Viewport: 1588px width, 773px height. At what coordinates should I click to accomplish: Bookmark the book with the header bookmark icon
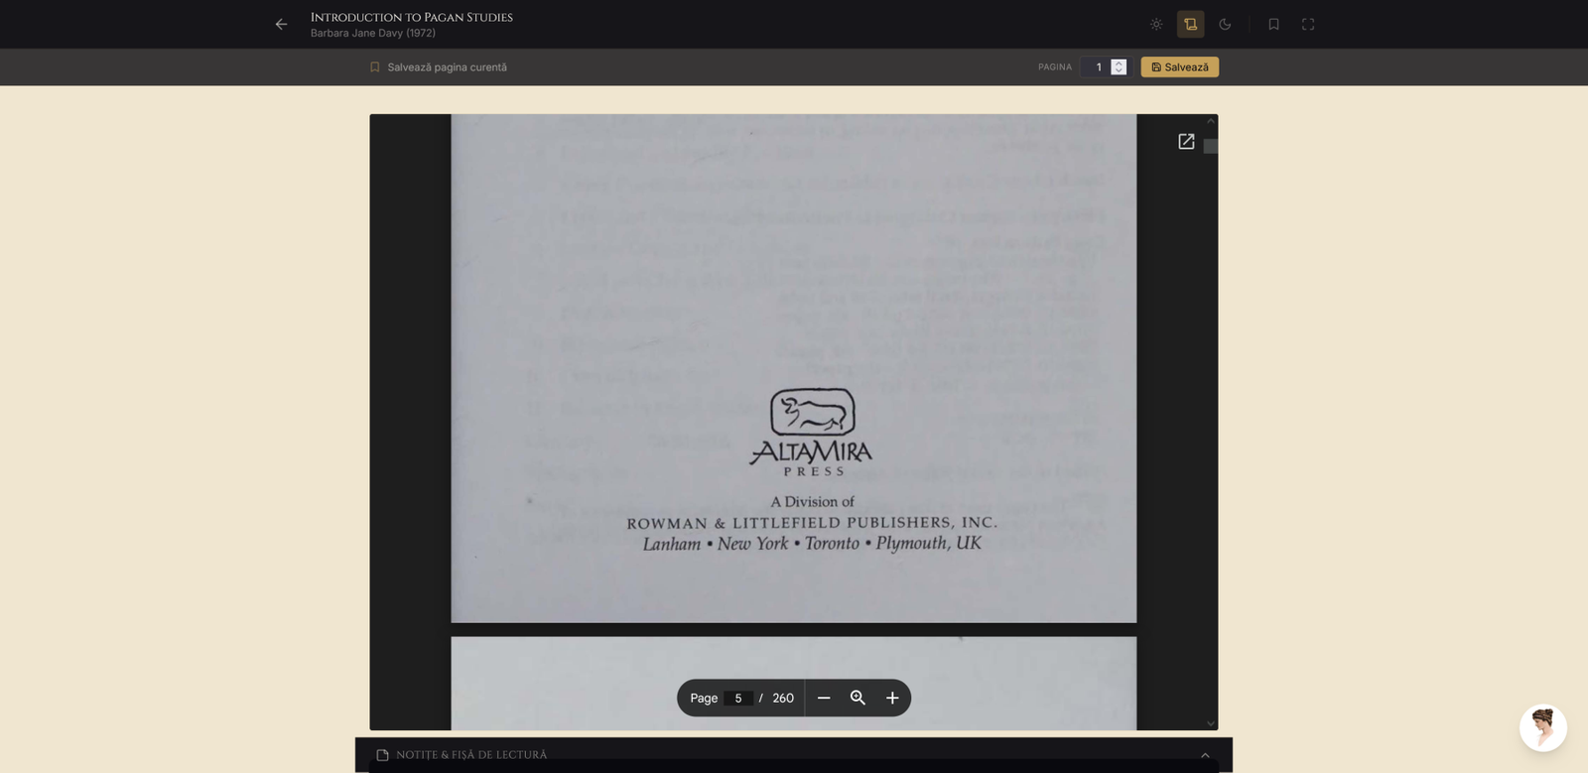tap(1273, 24)
